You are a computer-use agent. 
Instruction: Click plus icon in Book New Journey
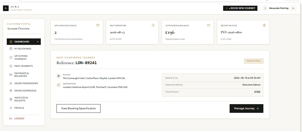[x=227, y=8]
